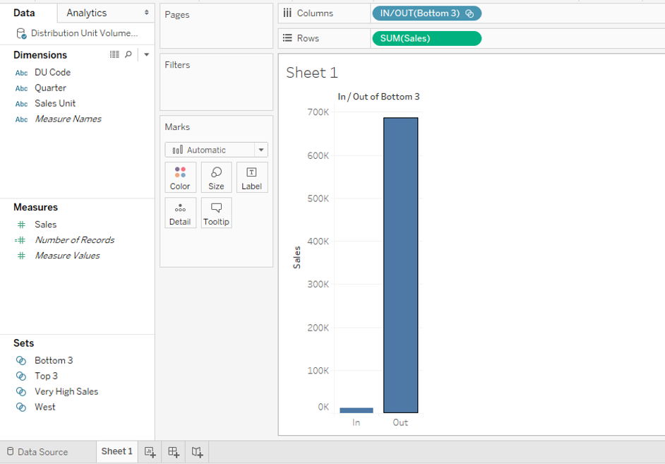Create a new worksheet from the bottom bar
Image resolution: width=665 pixels, height=464 pixels.
tap(149, 452)
